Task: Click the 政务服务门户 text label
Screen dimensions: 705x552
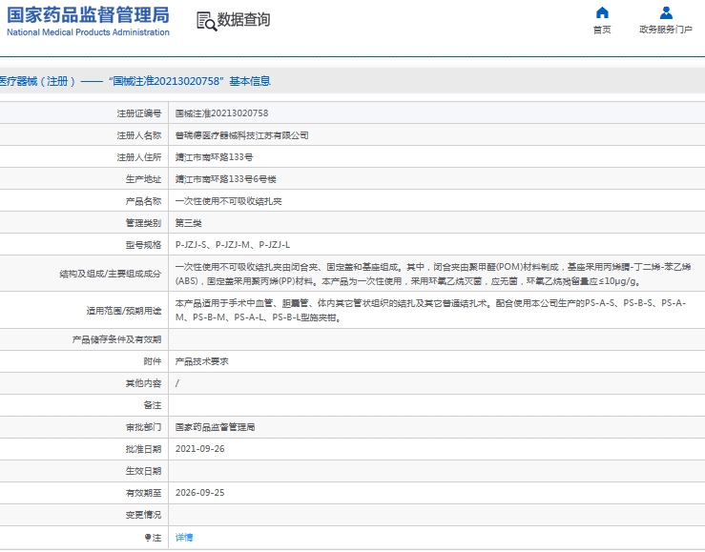Action: coord(666,30)
